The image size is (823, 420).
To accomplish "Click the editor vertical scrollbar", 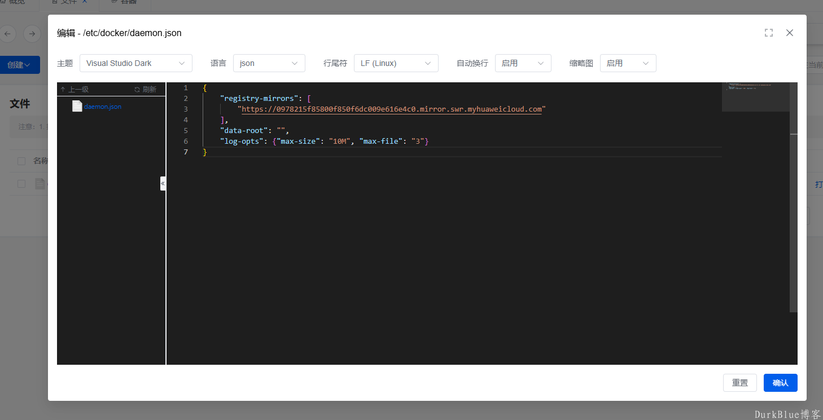I will click(794, 197).
